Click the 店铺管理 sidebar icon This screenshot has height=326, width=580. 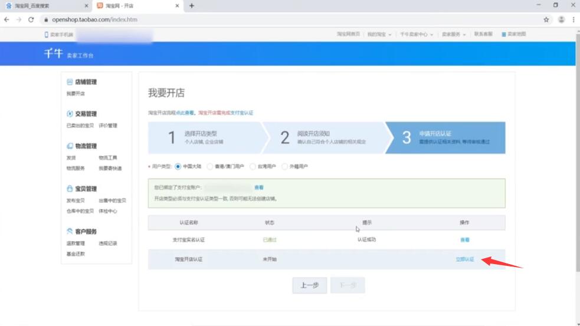[x=70, y=82]
